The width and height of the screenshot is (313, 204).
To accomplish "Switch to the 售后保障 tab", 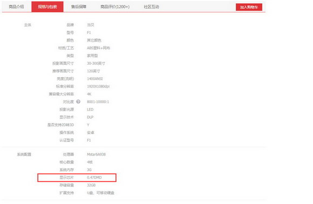I will [x=79, y=7].
